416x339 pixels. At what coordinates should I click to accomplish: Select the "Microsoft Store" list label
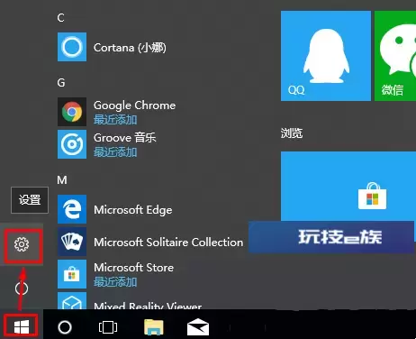(x=133, y=268)
